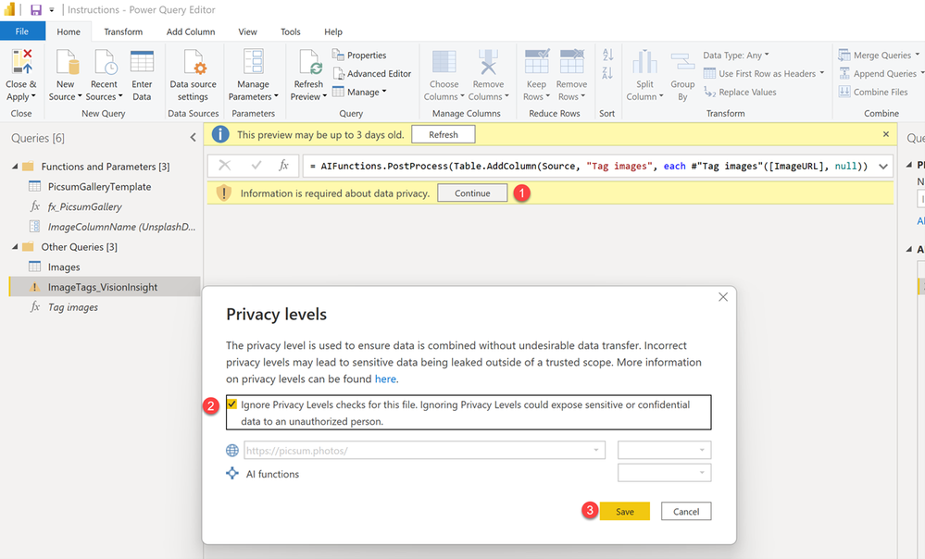Switch to the Tools tab
The image size is (925, 559).
290,31
